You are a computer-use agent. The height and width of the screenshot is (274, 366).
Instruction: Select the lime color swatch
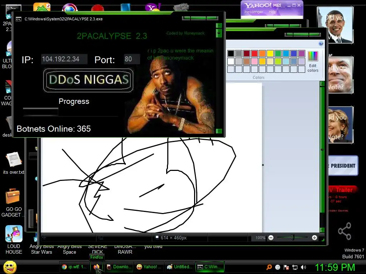278,61
